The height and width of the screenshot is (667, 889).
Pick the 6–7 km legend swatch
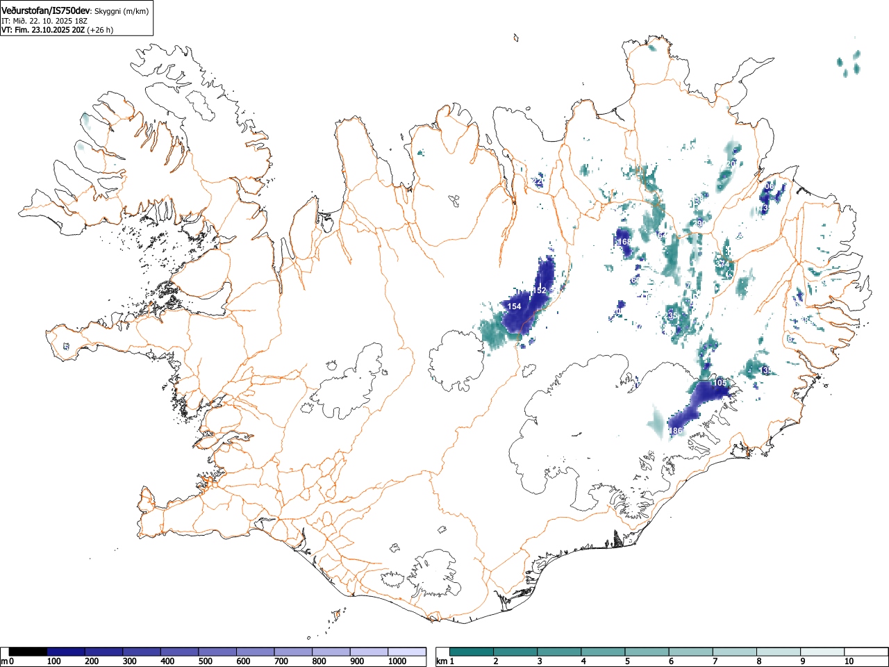pos(691,652)
